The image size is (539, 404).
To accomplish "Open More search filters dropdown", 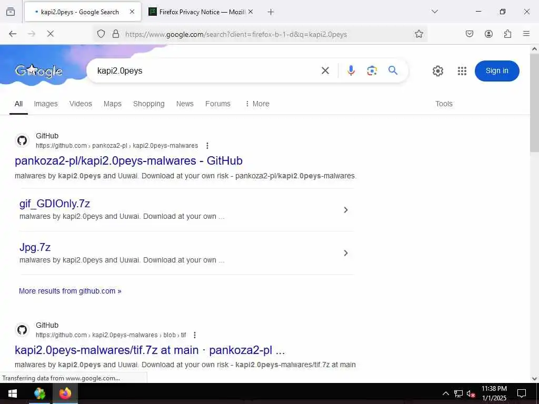I will (x=257, y=104).
